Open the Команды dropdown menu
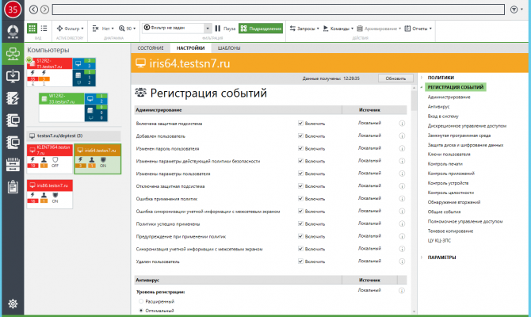Screen dimensions: 531x317 pyautogui.click(x=338, y=29)
